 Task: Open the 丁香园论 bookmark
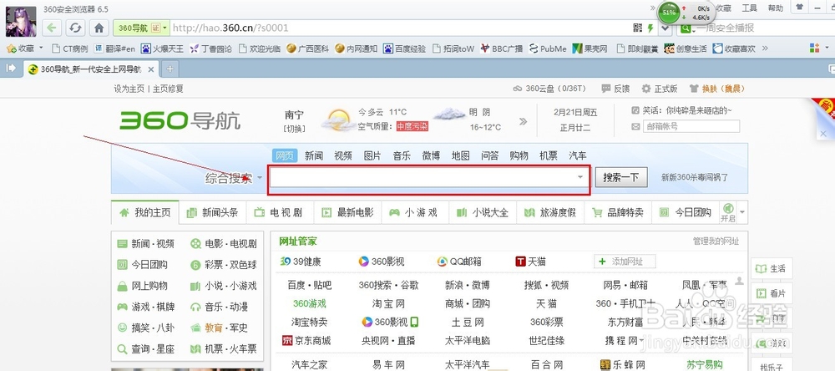pyautogui.click(x=210, y=48)
